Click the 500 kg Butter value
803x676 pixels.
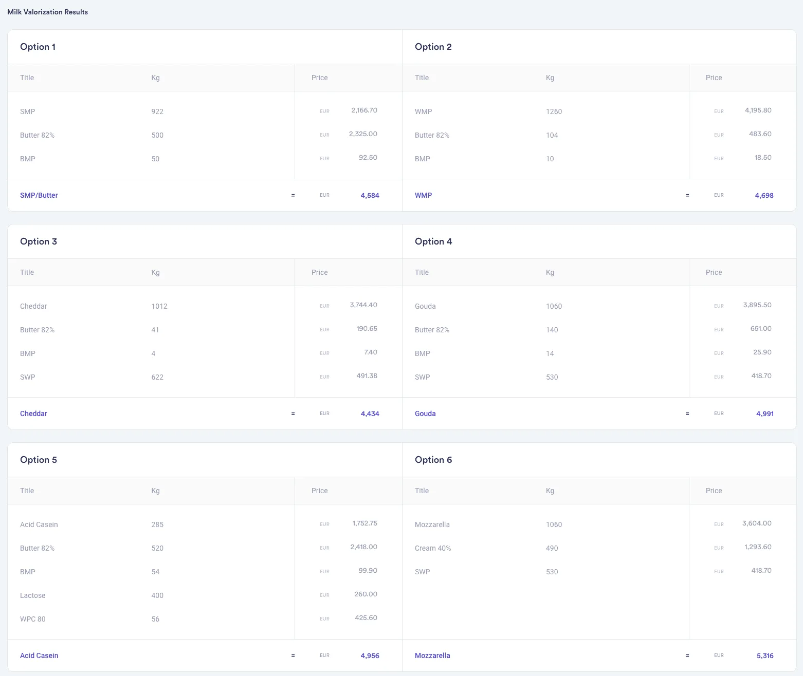[x=157, y=135]
